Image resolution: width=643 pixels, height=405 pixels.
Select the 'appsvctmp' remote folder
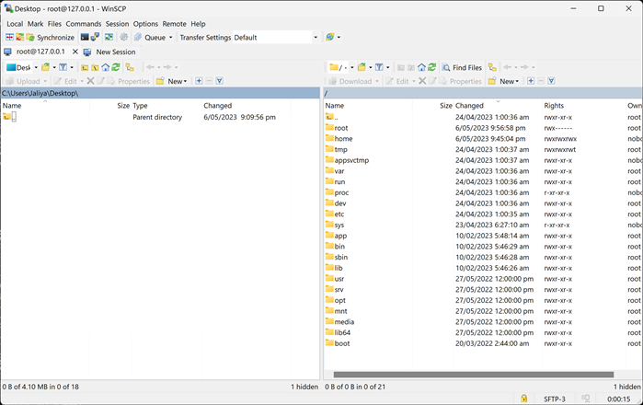coord(351,160)
